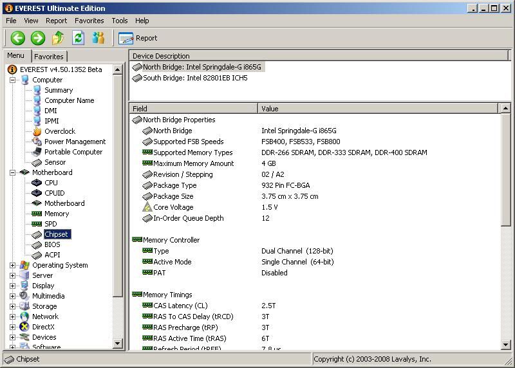Click the SPD memory icon
The width and height of the screenshot is (515, 368).
[37, 224]
